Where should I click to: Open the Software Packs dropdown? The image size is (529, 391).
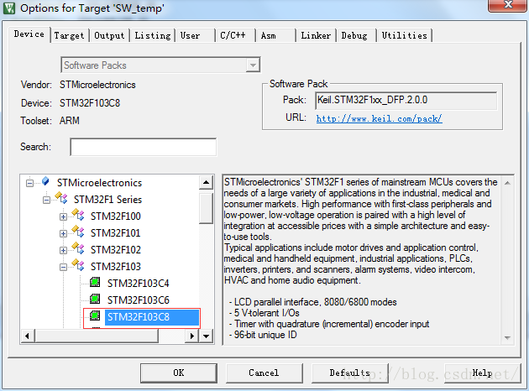coord(253,65)
